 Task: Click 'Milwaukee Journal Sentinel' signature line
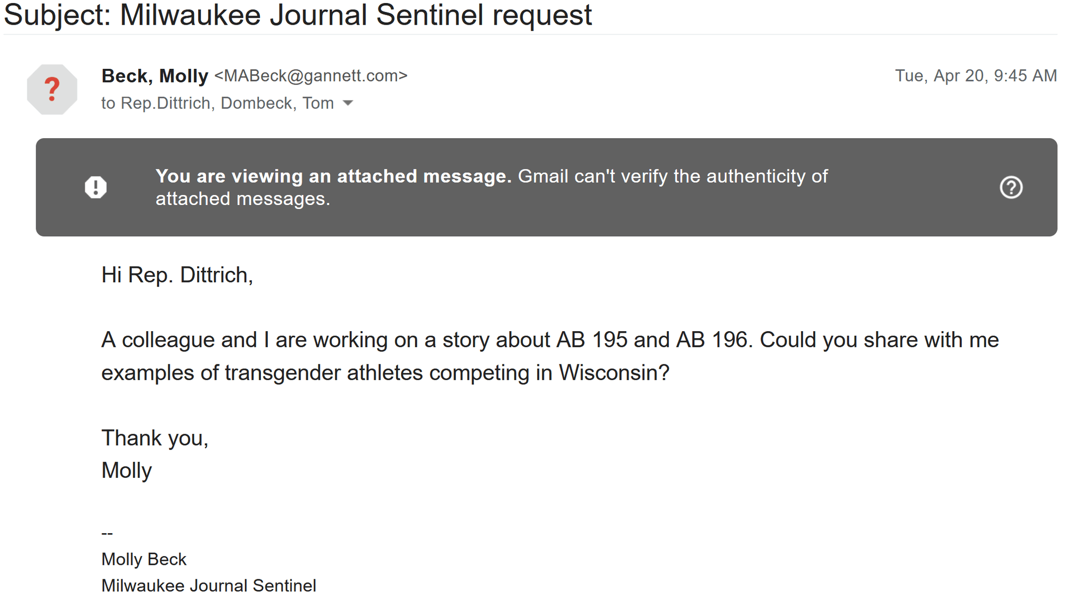209,586
